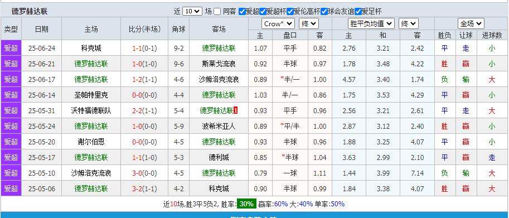The height and width of the screenshot is (218, 509).
Task: Click the 角球 column header
Action: point(178,29)
